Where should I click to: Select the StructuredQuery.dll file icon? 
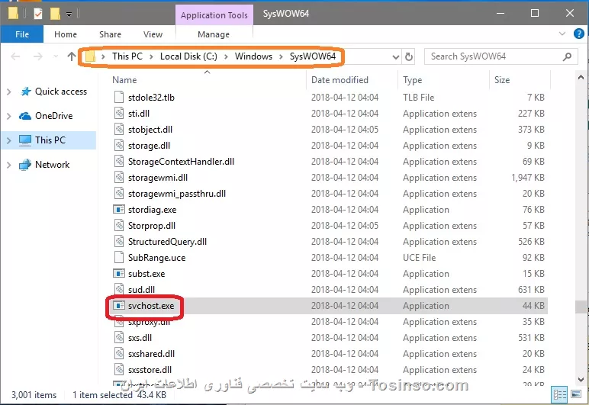tap(119, 241)
